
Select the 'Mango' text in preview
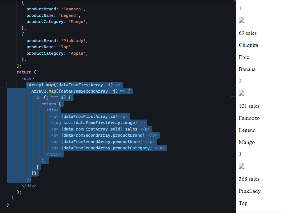[247, 142]
